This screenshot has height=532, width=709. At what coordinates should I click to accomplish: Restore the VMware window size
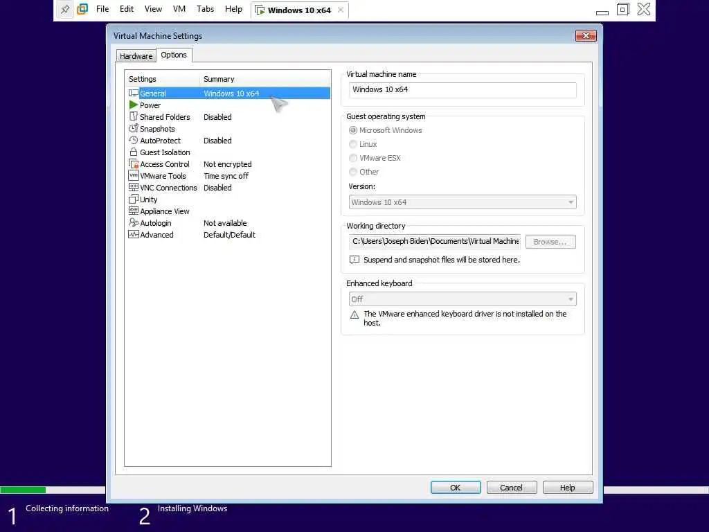[x=622, y=9]
